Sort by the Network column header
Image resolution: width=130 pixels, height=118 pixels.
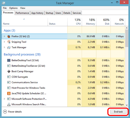pos(118,22)
